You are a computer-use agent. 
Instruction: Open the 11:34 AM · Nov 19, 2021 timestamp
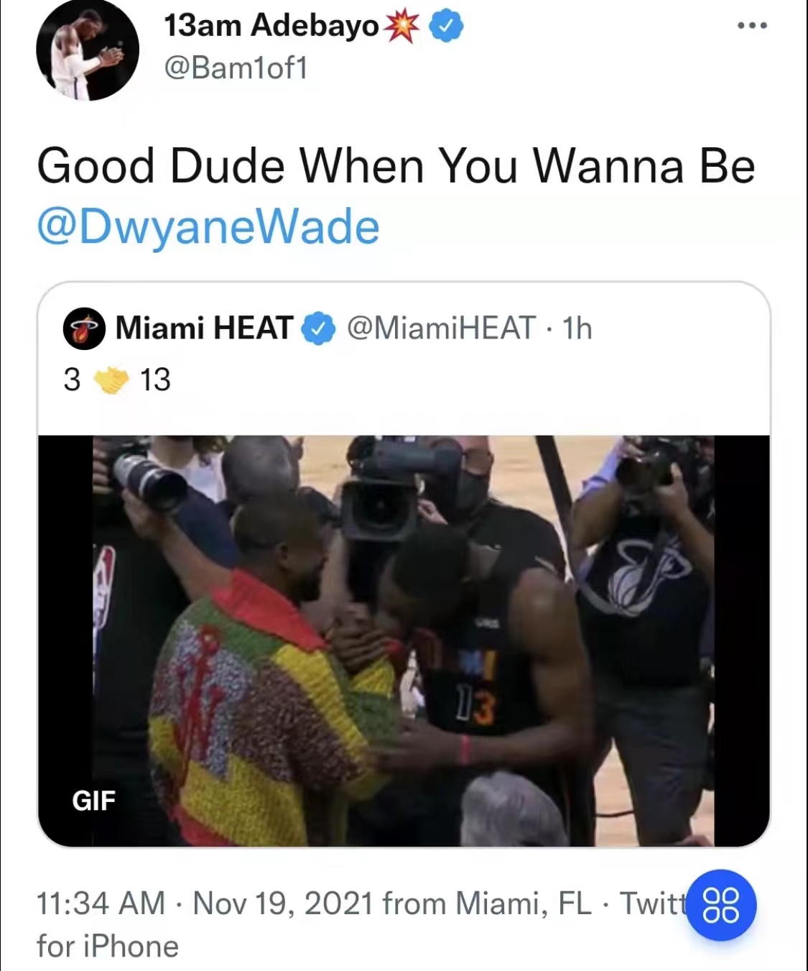click(x=205, y=903)
